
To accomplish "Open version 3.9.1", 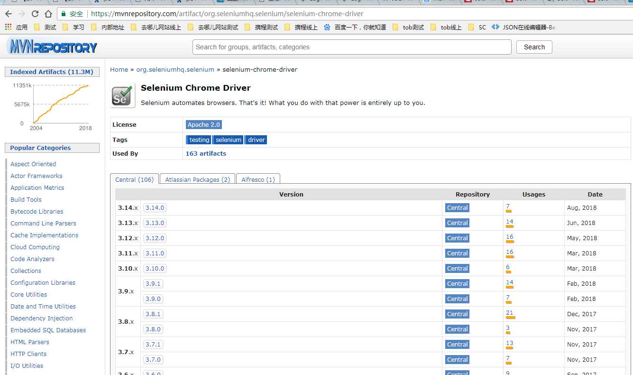I will click(153, 283).
